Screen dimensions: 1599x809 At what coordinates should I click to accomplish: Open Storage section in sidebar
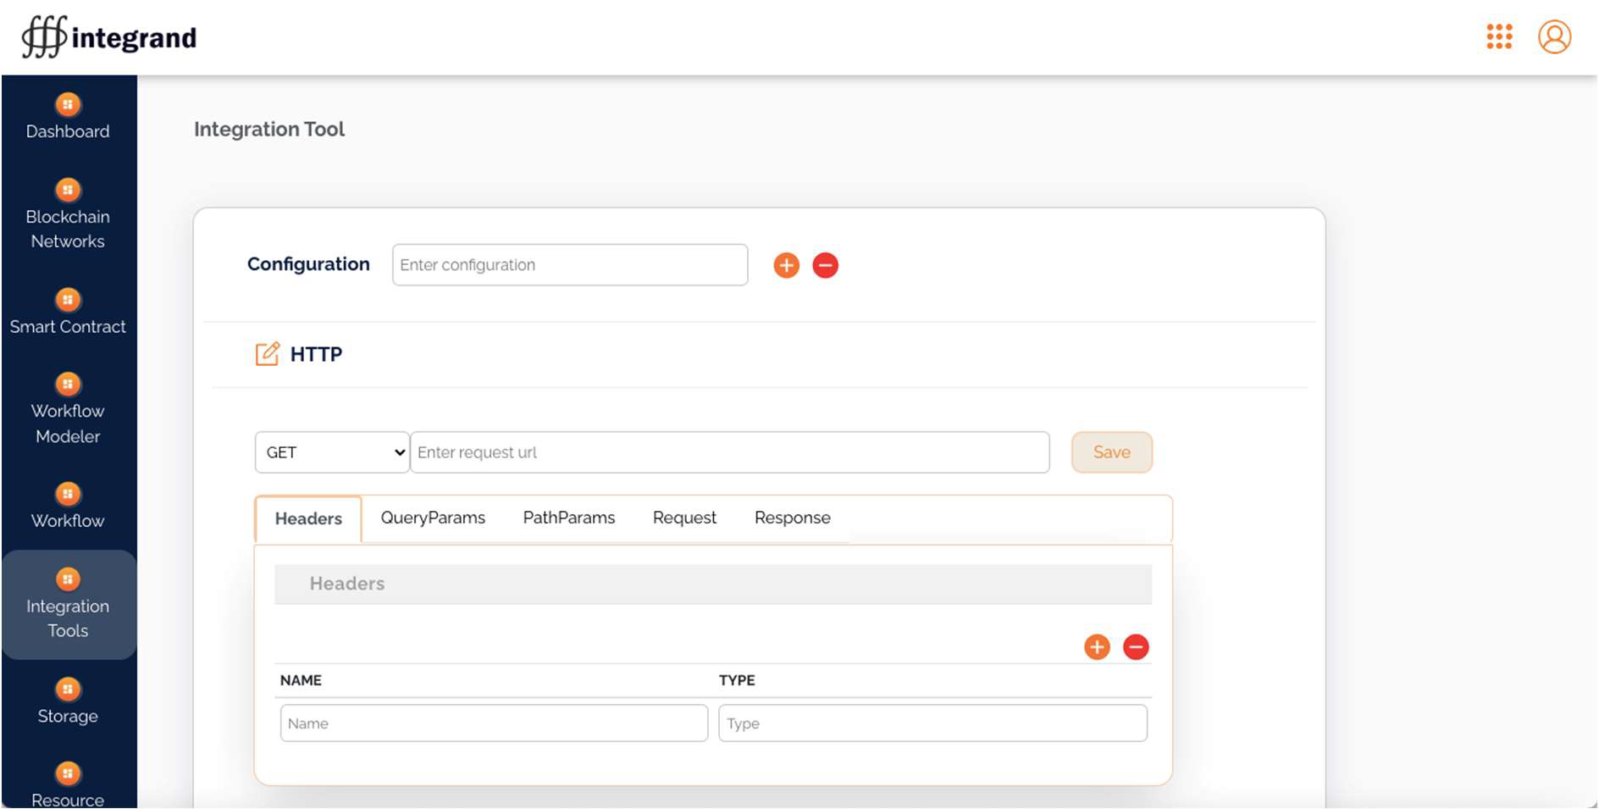tap(68, 703)
